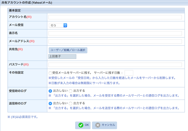Click the ユーザー／組織／ロール選択 button
Viewport: 188px width, 131px height.
coord(68,50)
